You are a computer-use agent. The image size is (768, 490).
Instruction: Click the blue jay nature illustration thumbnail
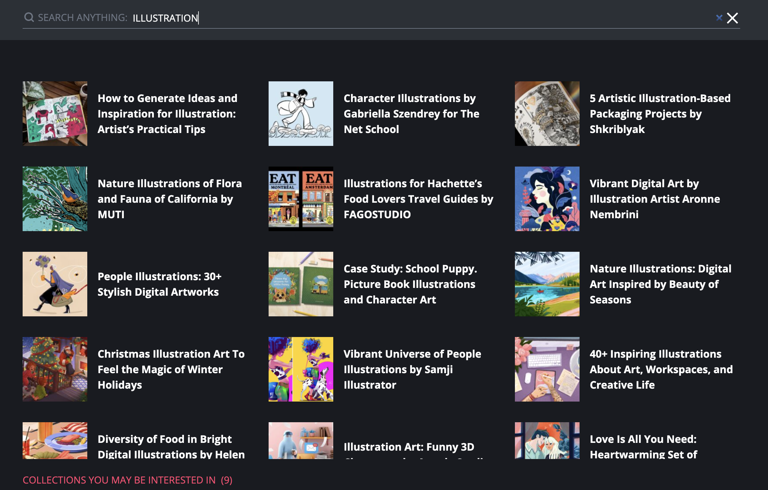tap(55, 199)
